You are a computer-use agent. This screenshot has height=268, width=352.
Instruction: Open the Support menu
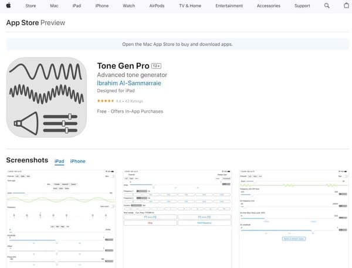pyautogui.click(x=302, y=6)
